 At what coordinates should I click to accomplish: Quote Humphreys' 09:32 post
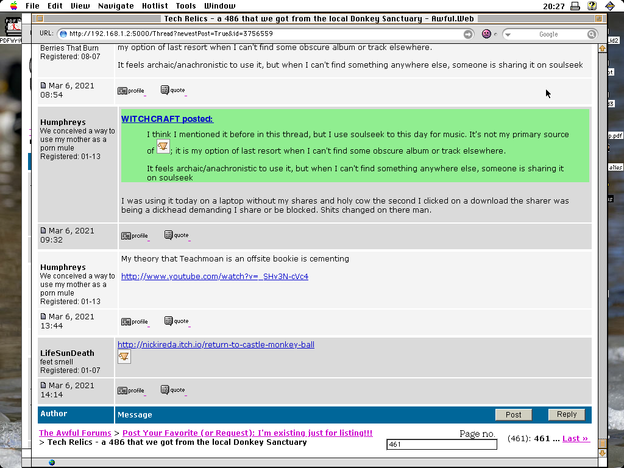(x=175, y=236)
